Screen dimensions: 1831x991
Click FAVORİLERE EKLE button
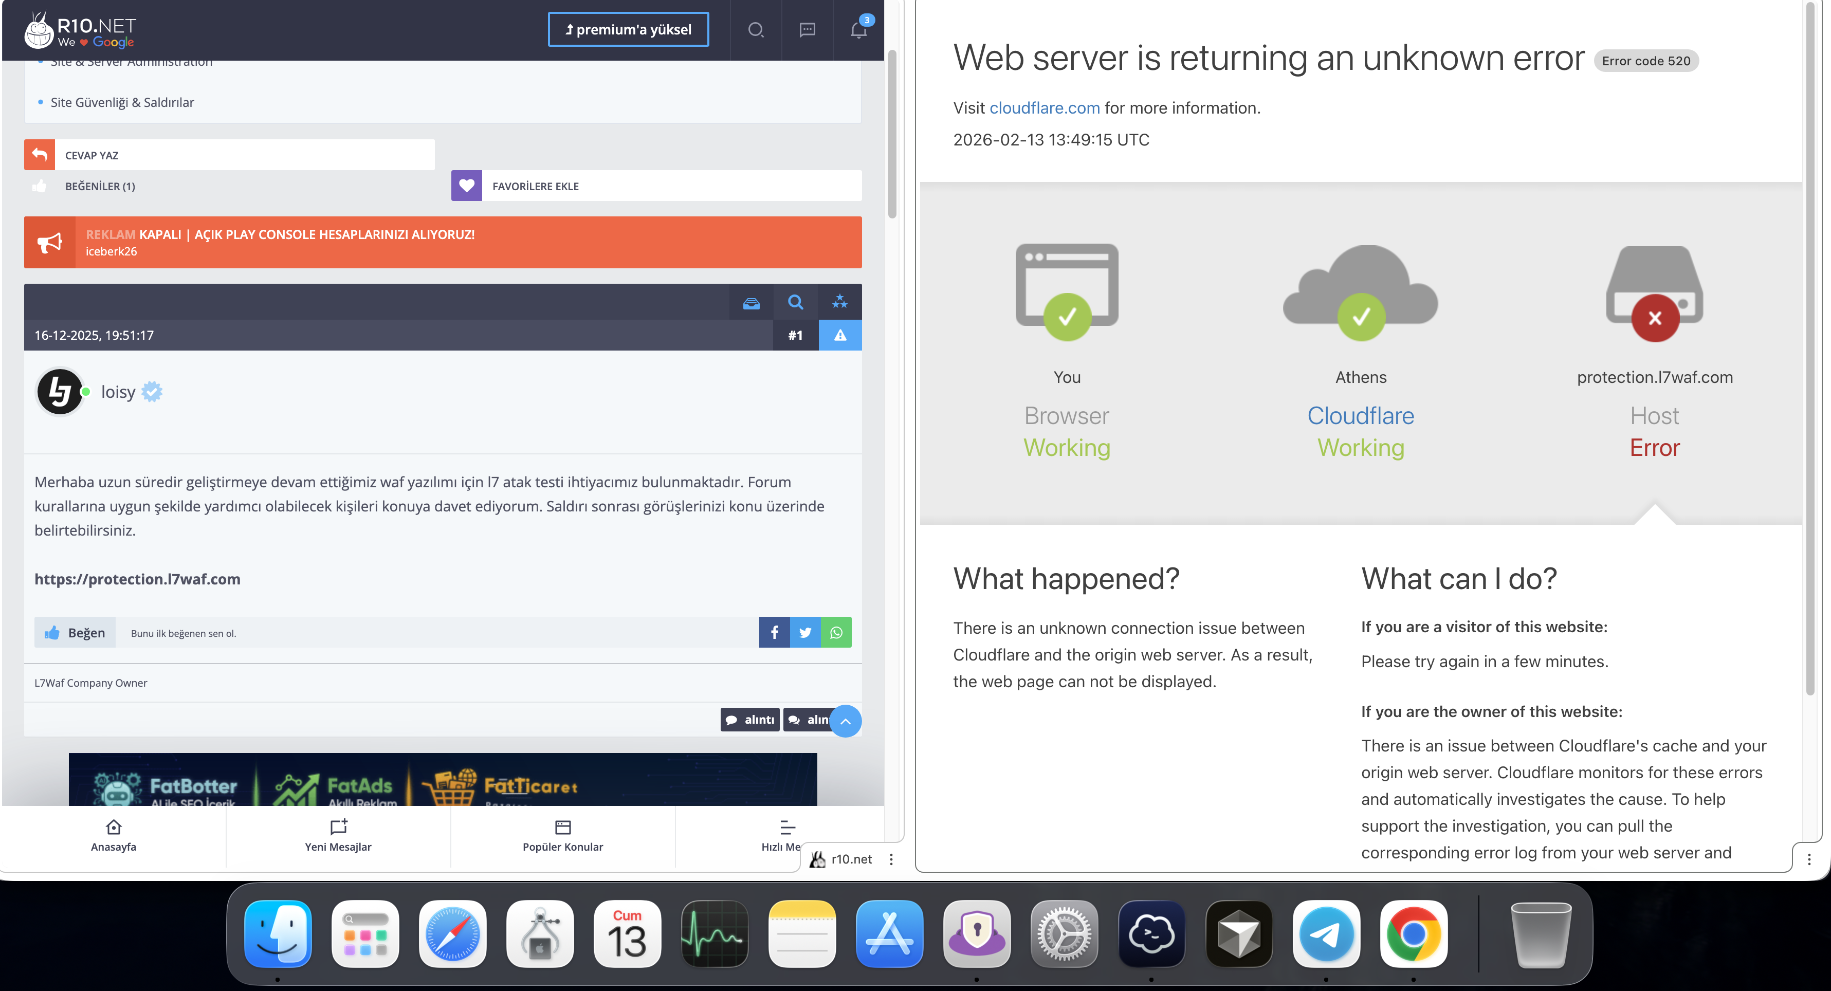pos(657,186)
